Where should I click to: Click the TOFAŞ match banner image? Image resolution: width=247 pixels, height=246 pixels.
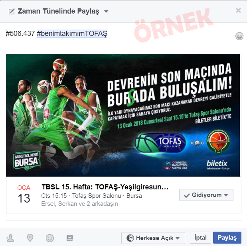[123, 115]
